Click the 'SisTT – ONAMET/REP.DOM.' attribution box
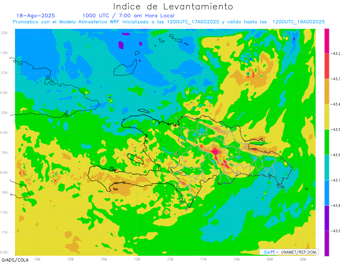Image resolution: width=340 pixels, height=263 pixels. pos(289,252)
